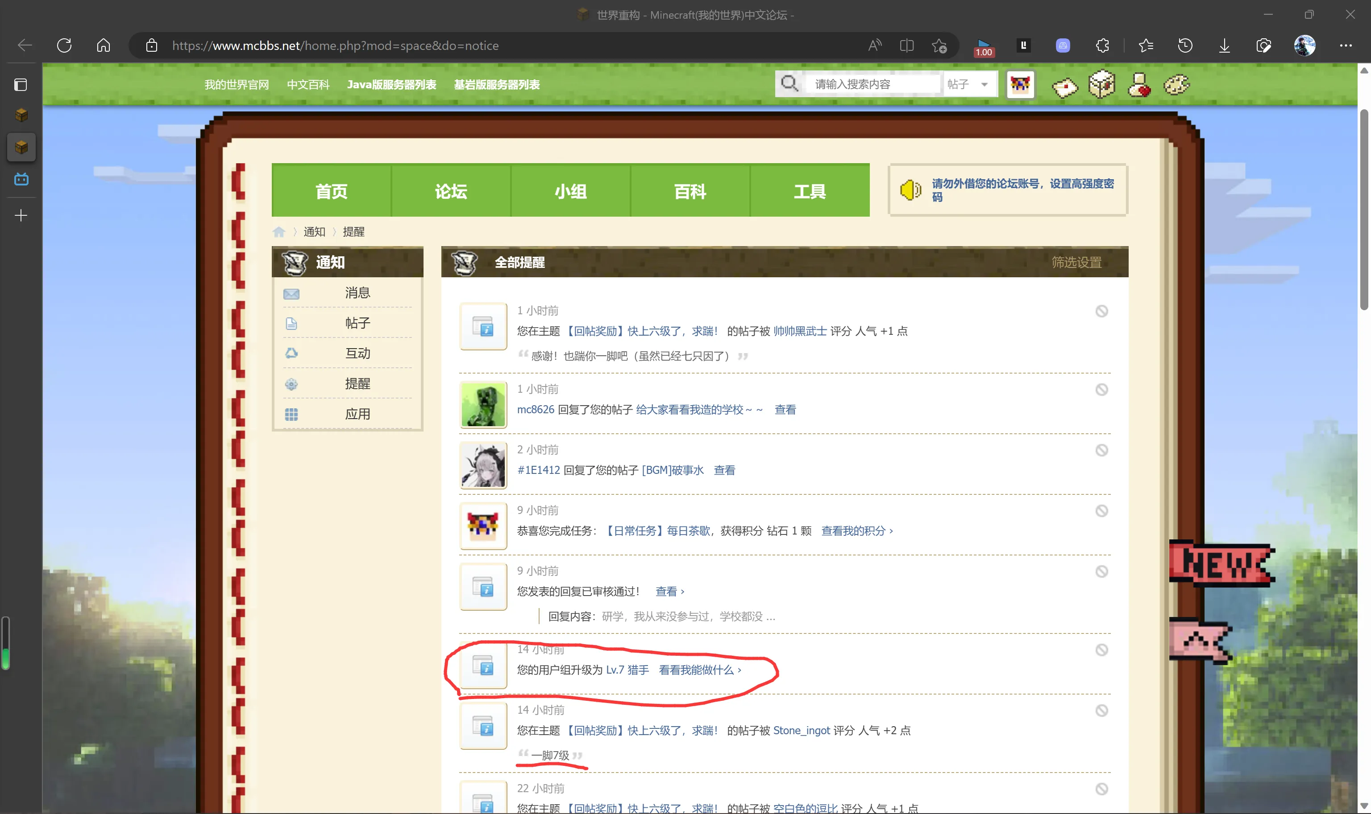Click the forum search magnifier icon

click(789, 84)
